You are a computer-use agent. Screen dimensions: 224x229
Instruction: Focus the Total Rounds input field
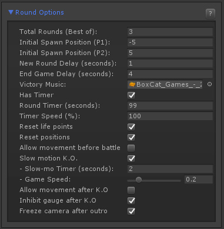pyautogui.click(x=170, y=32)
